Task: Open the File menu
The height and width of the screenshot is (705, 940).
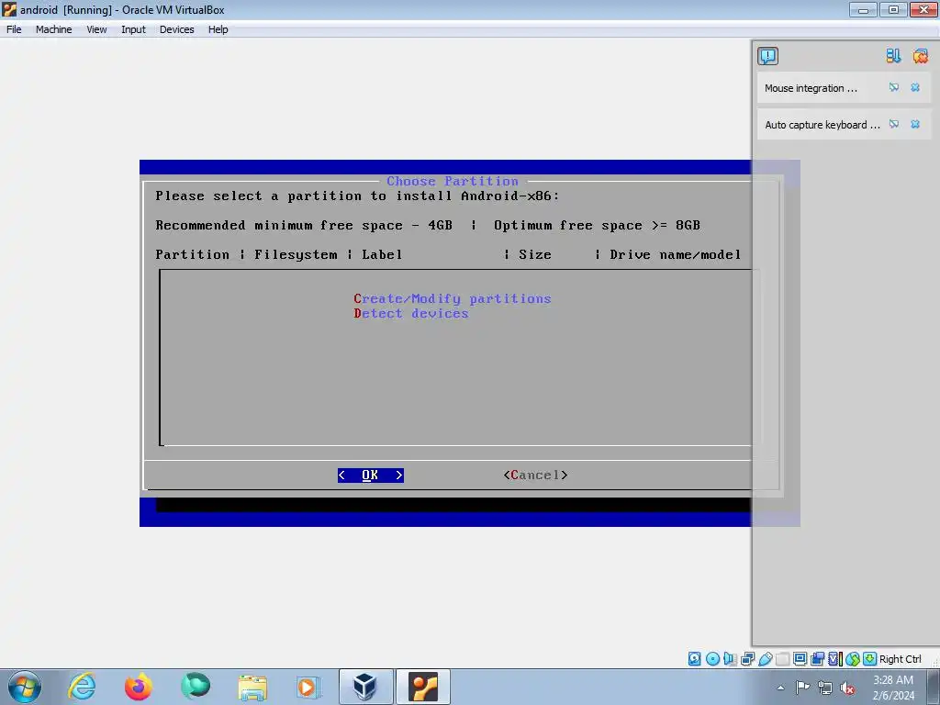Action: [14, 29]
